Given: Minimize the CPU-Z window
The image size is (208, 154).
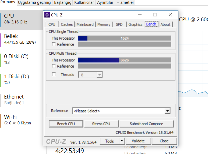Looking at the screenshot, I should tap(140, 15).
